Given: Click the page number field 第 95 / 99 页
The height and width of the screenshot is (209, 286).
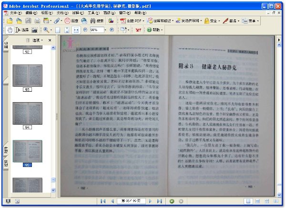Looking at the screenshot, I should pos(131,201).
